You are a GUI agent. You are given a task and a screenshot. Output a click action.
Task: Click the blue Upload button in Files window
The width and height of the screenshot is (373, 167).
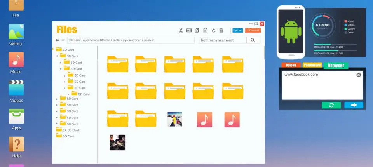pos(238,30)
